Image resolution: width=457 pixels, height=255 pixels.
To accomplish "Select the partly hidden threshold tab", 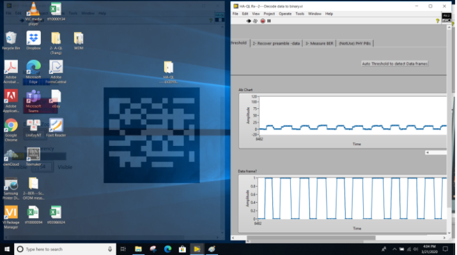I will (x=240, y=43).
